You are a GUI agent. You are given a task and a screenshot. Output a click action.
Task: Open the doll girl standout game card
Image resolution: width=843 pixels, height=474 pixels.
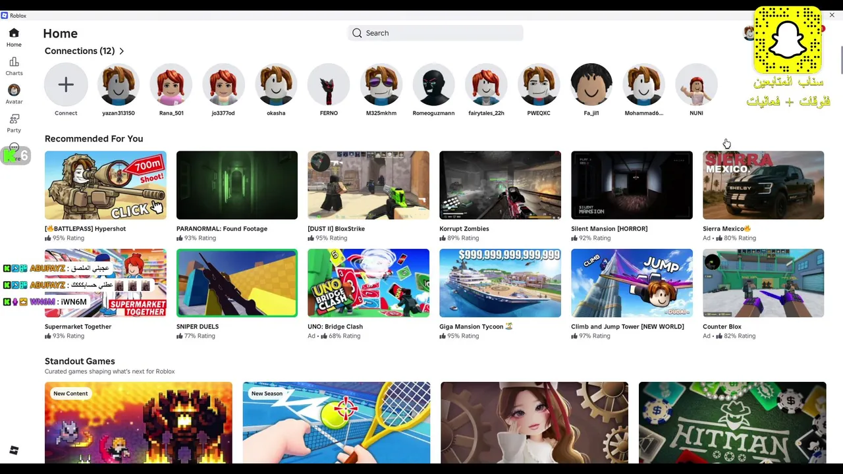click(534, 423)
